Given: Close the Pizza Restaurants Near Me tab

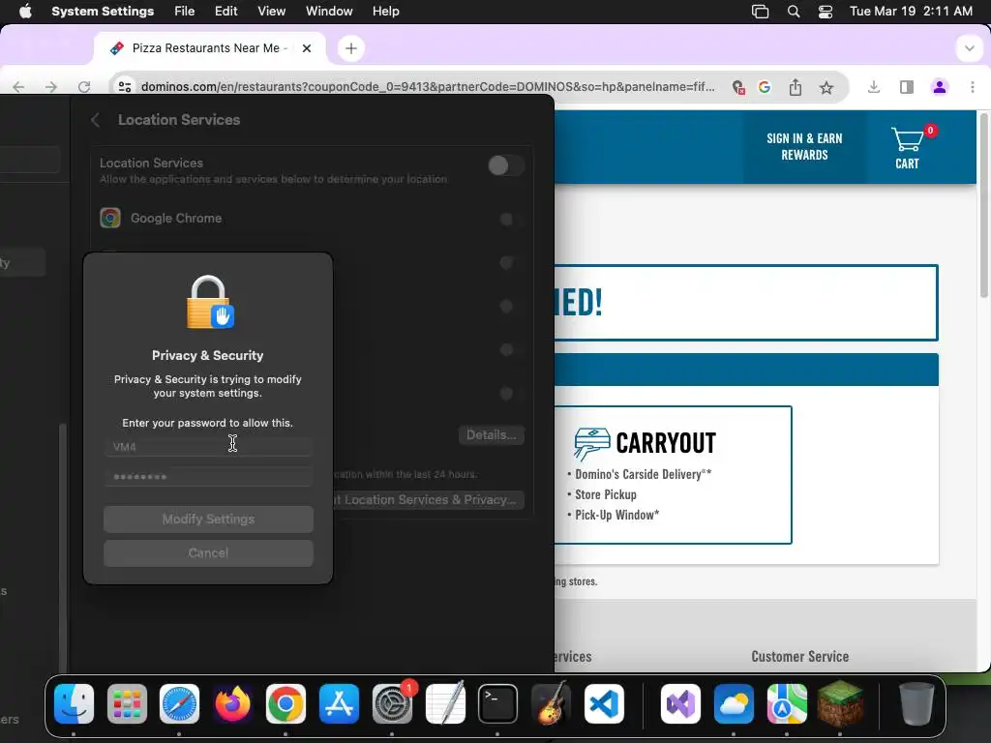Looking at the screenshot, I should point(307,48).
